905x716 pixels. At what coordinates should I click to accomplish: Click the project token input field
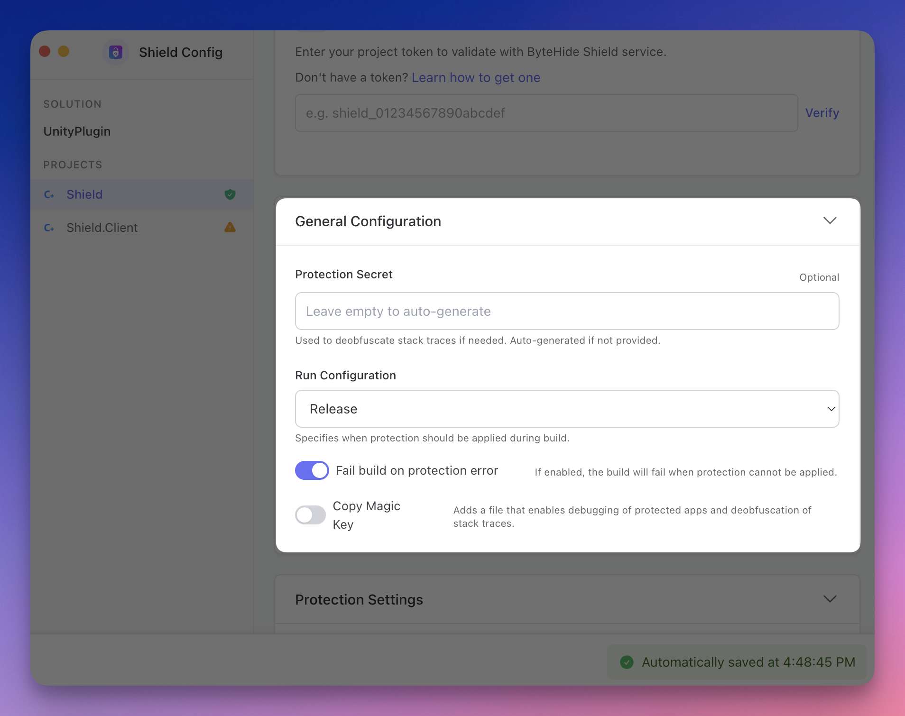point(546,113)
